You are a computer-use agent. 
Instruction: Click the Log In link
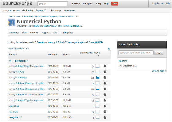click(155, 3)
